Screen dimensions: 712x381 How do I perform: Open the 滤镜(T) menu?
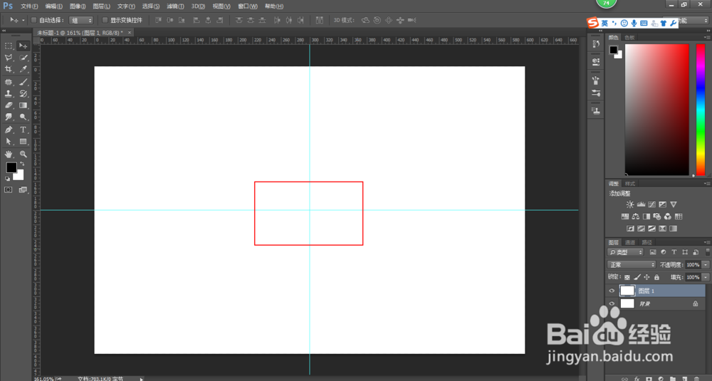(175, 6)
